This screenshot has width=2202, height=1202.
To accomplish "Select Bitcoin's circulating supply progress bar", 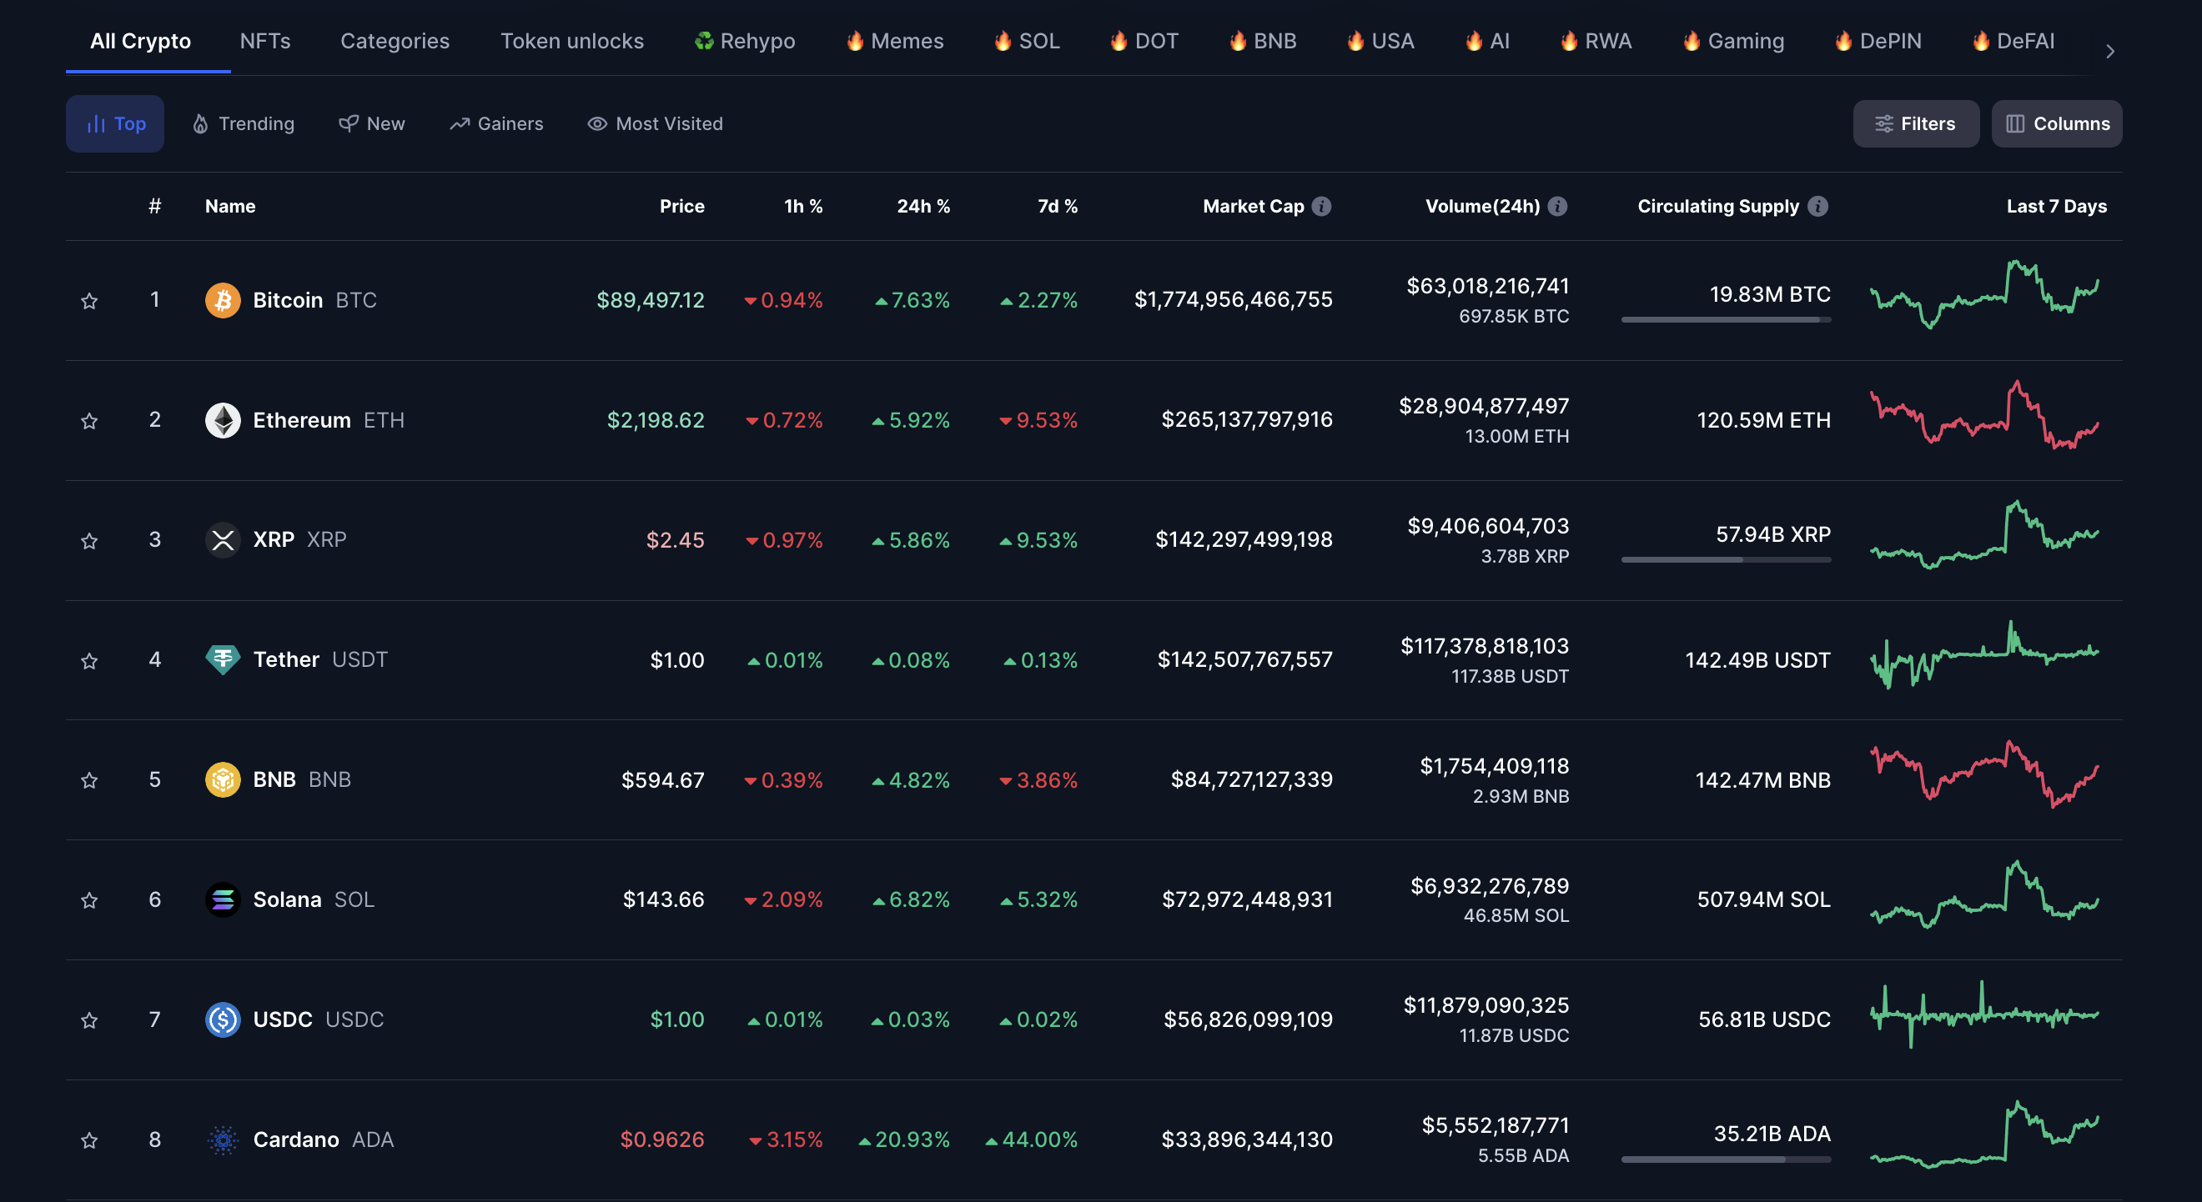I will 1726,319.
